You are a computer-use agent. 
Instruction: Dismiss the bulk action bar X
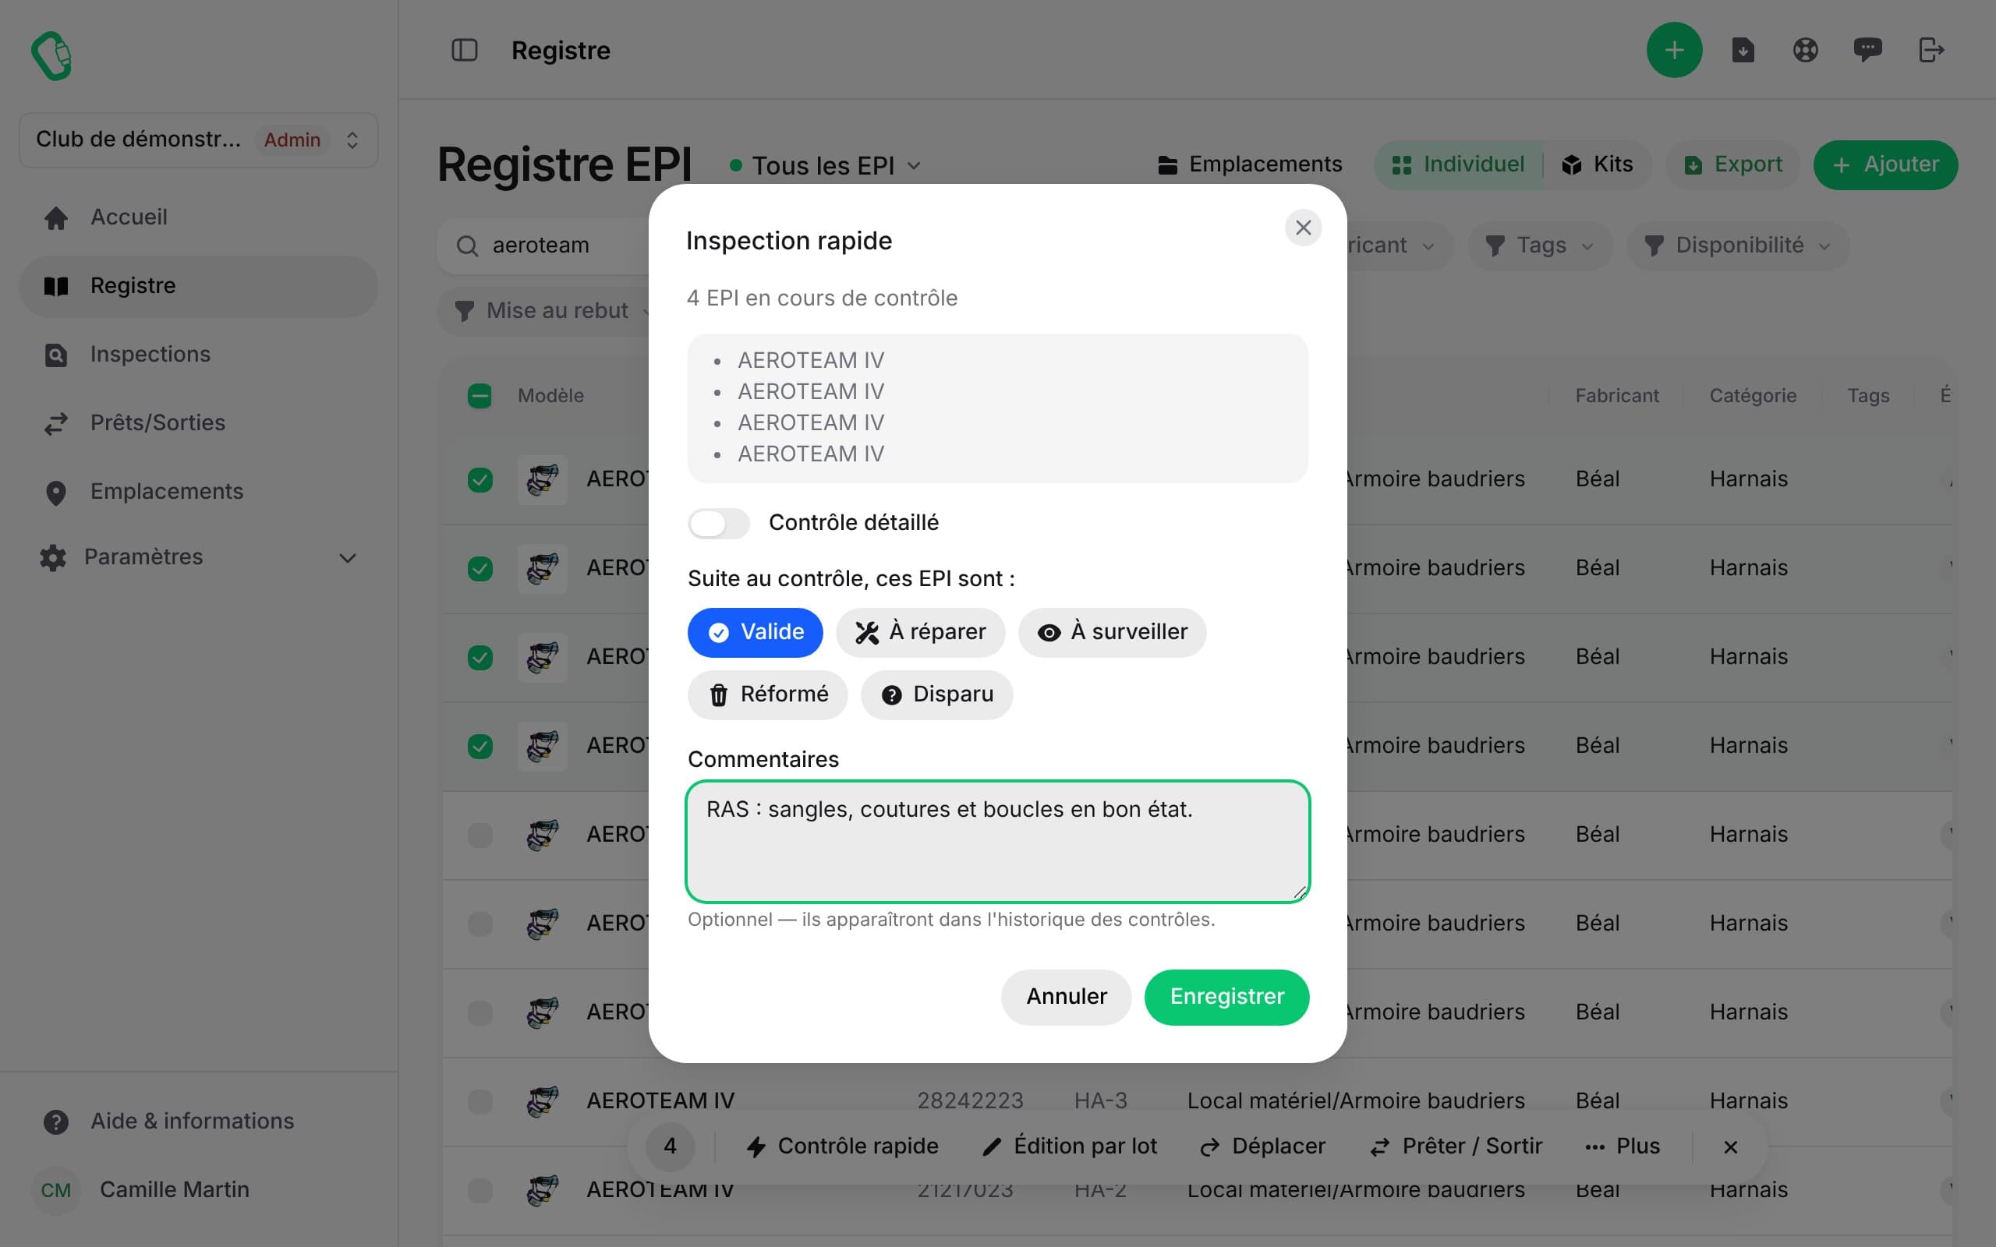tap(1730, 1147)
